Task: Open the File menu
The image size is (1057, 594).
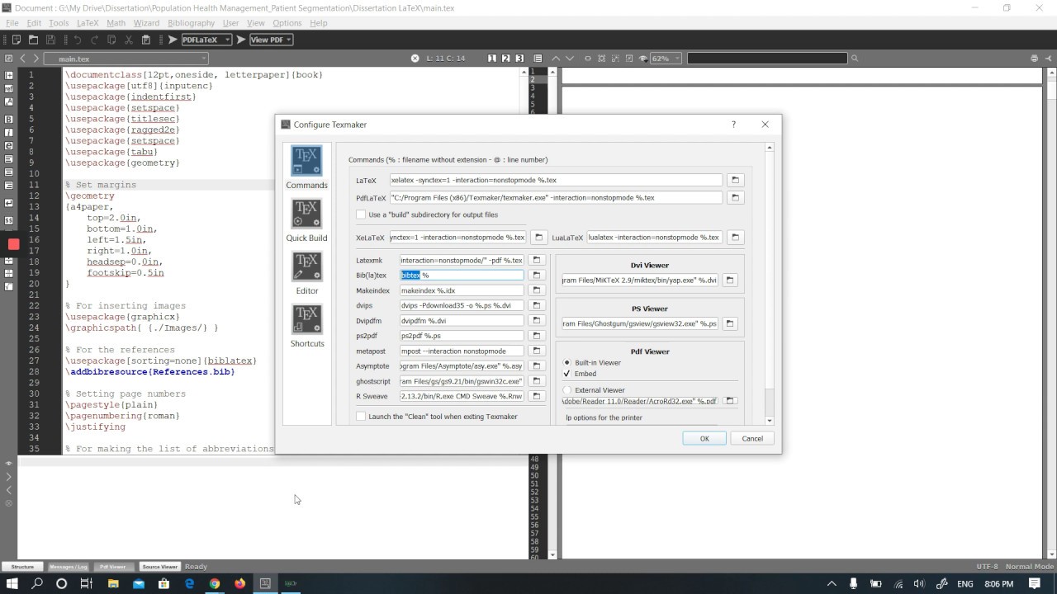Action: point(12,23)
